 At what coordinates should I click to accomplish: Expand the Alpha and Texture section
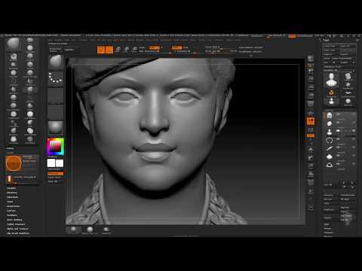(17, 229)
